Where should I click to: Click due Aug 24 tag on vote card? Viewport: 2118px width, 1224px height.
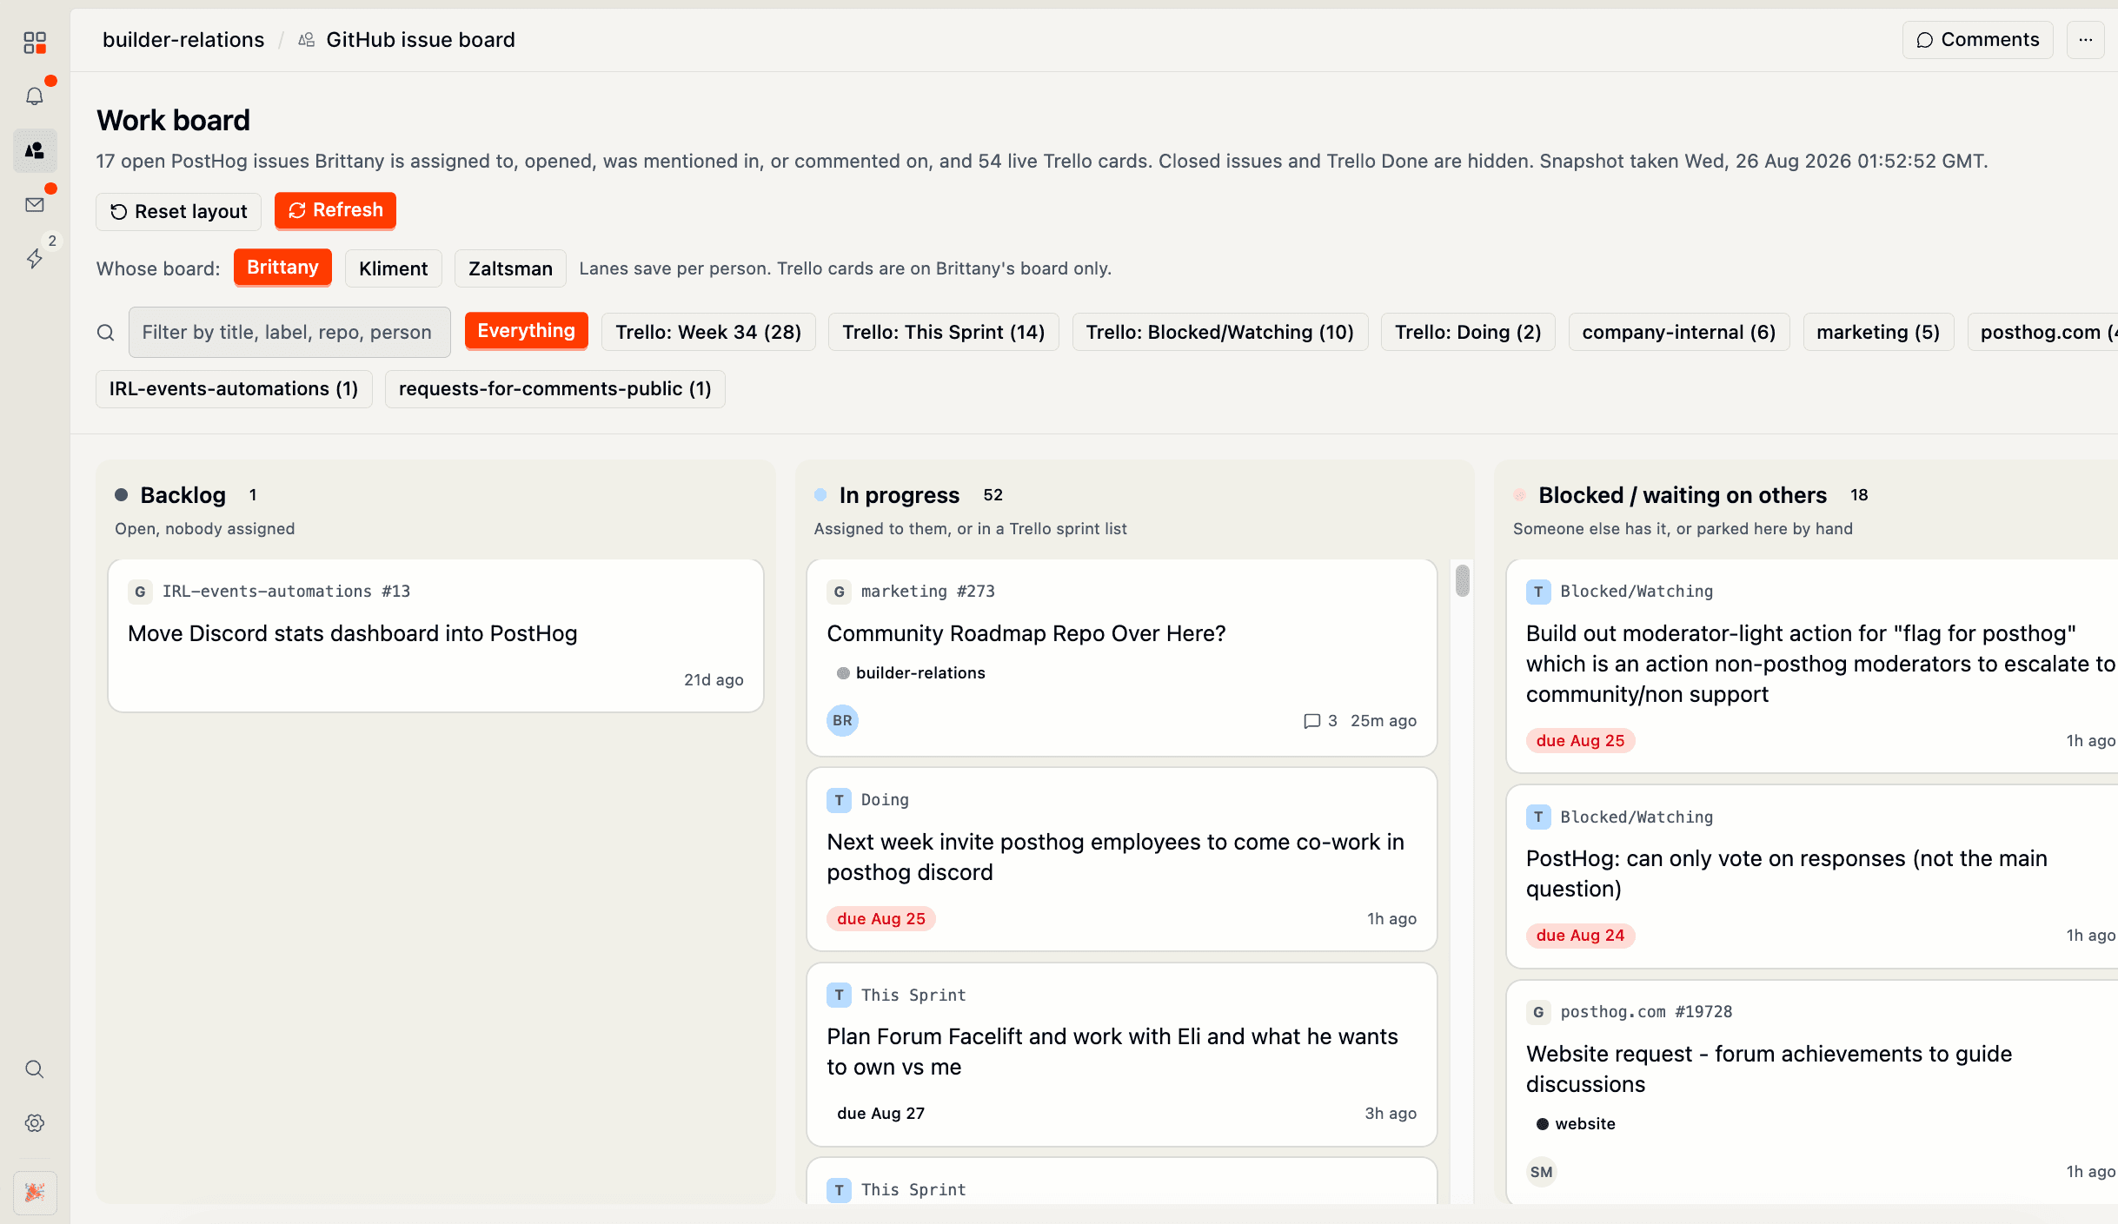point(1580,936)
